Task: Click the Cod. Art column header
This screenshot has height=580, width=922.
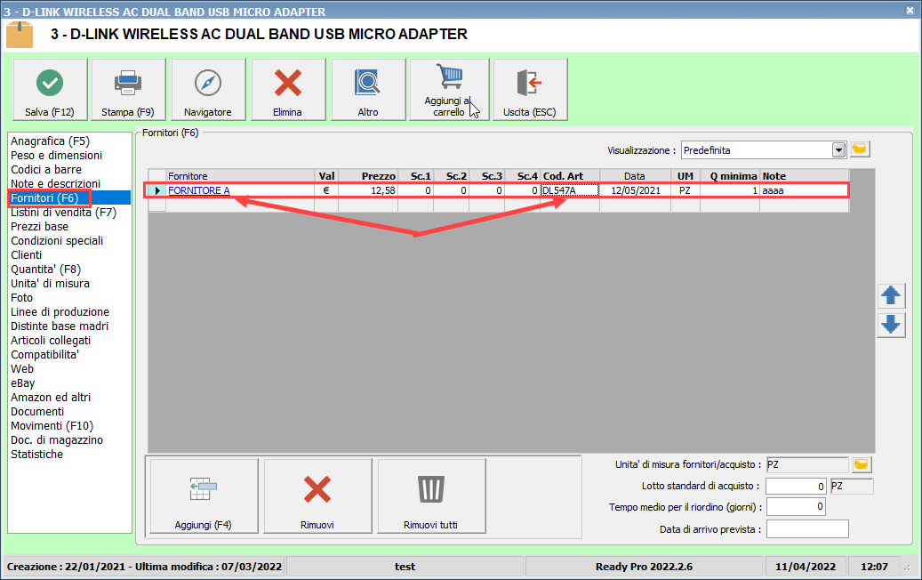Action: (570, 176)
